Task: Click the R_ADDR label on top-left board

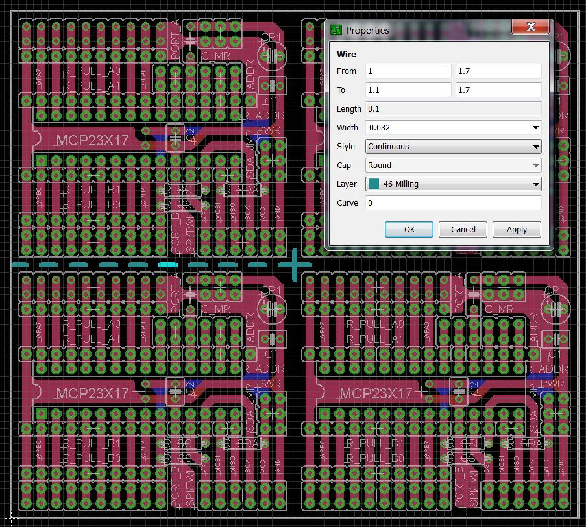Action: pos(264,116)
